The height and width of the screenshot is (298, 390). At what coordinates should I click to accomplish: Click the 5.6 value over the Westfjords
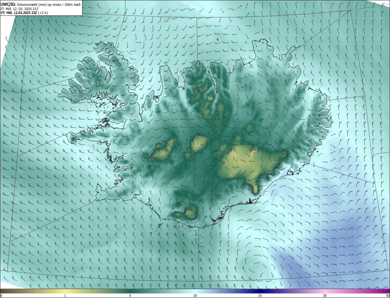[x=100, y=83]
